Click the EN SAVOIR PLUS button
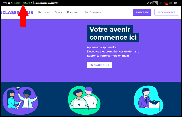 99,65
